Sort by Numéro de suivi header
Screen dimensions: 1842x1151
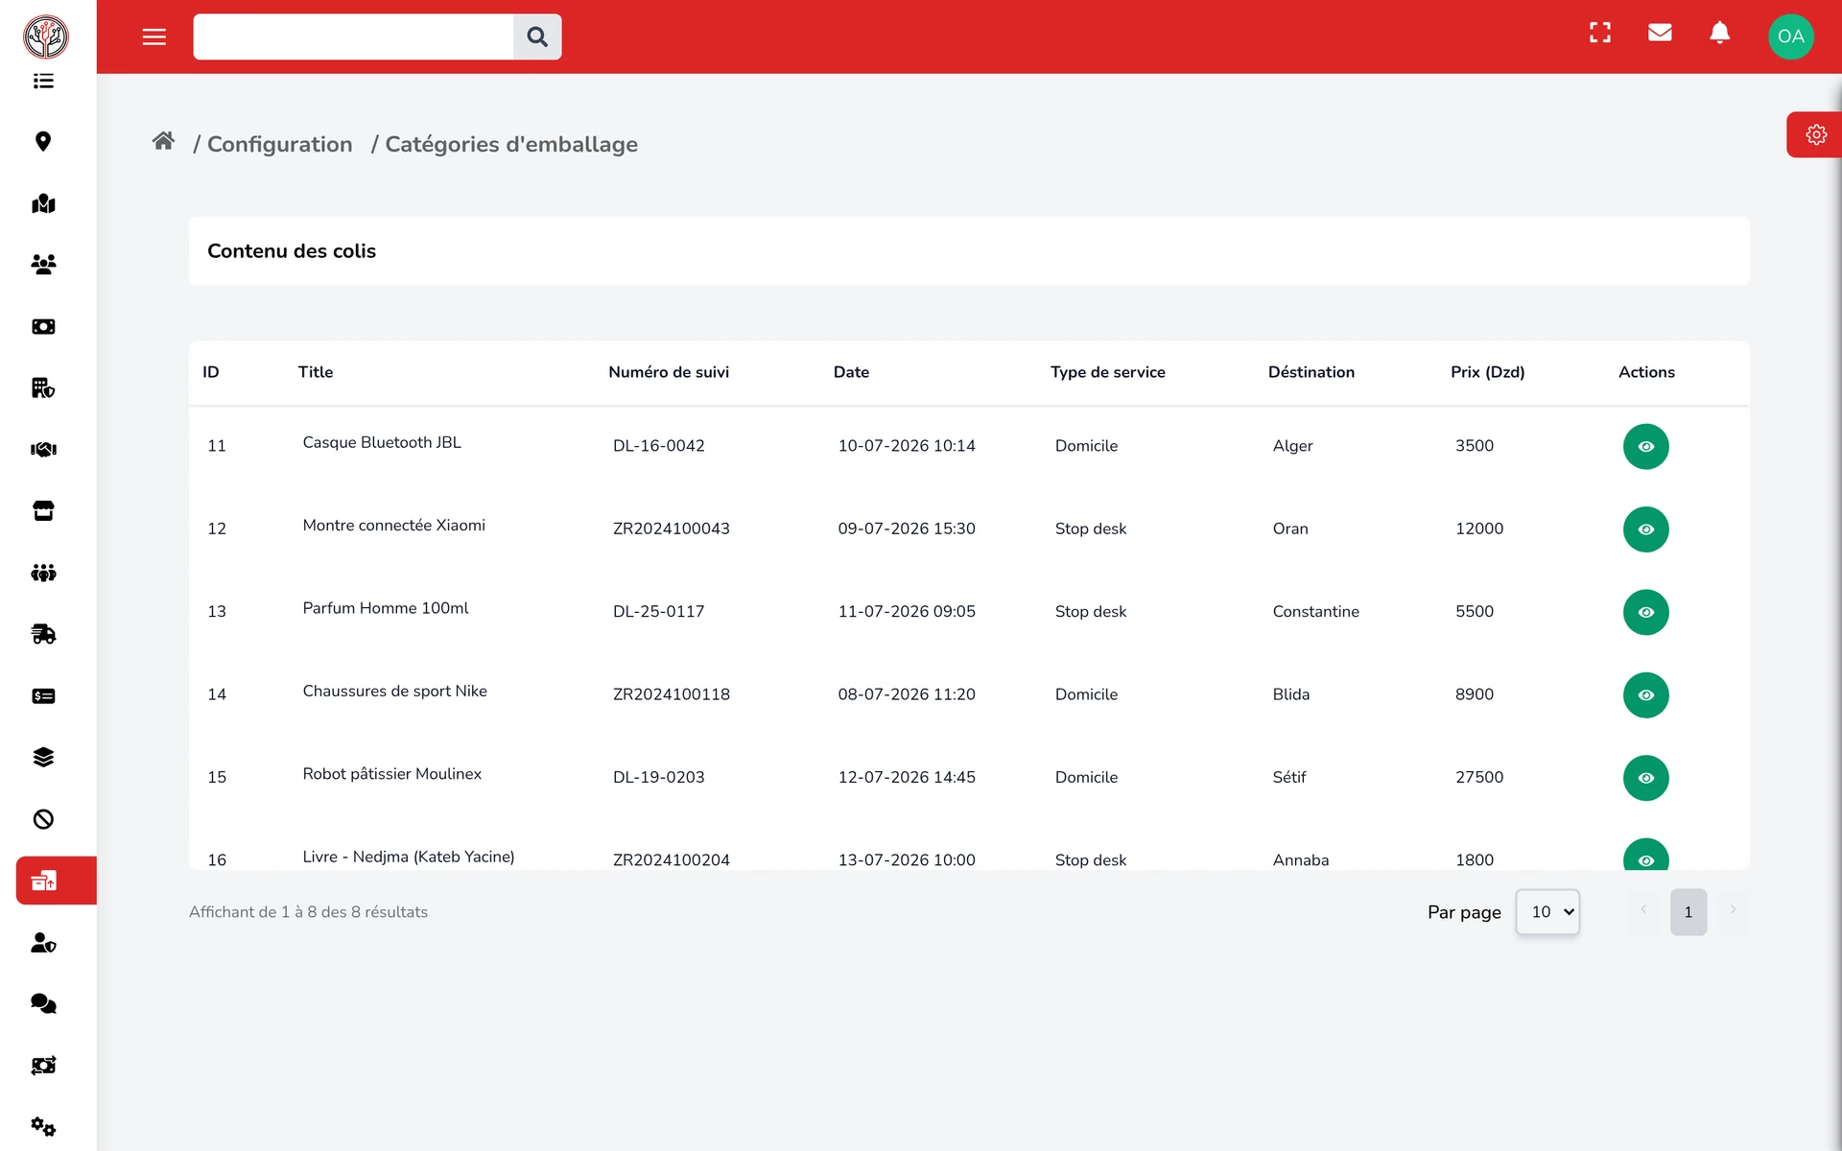pyautogui.click(x=669, y=372)
